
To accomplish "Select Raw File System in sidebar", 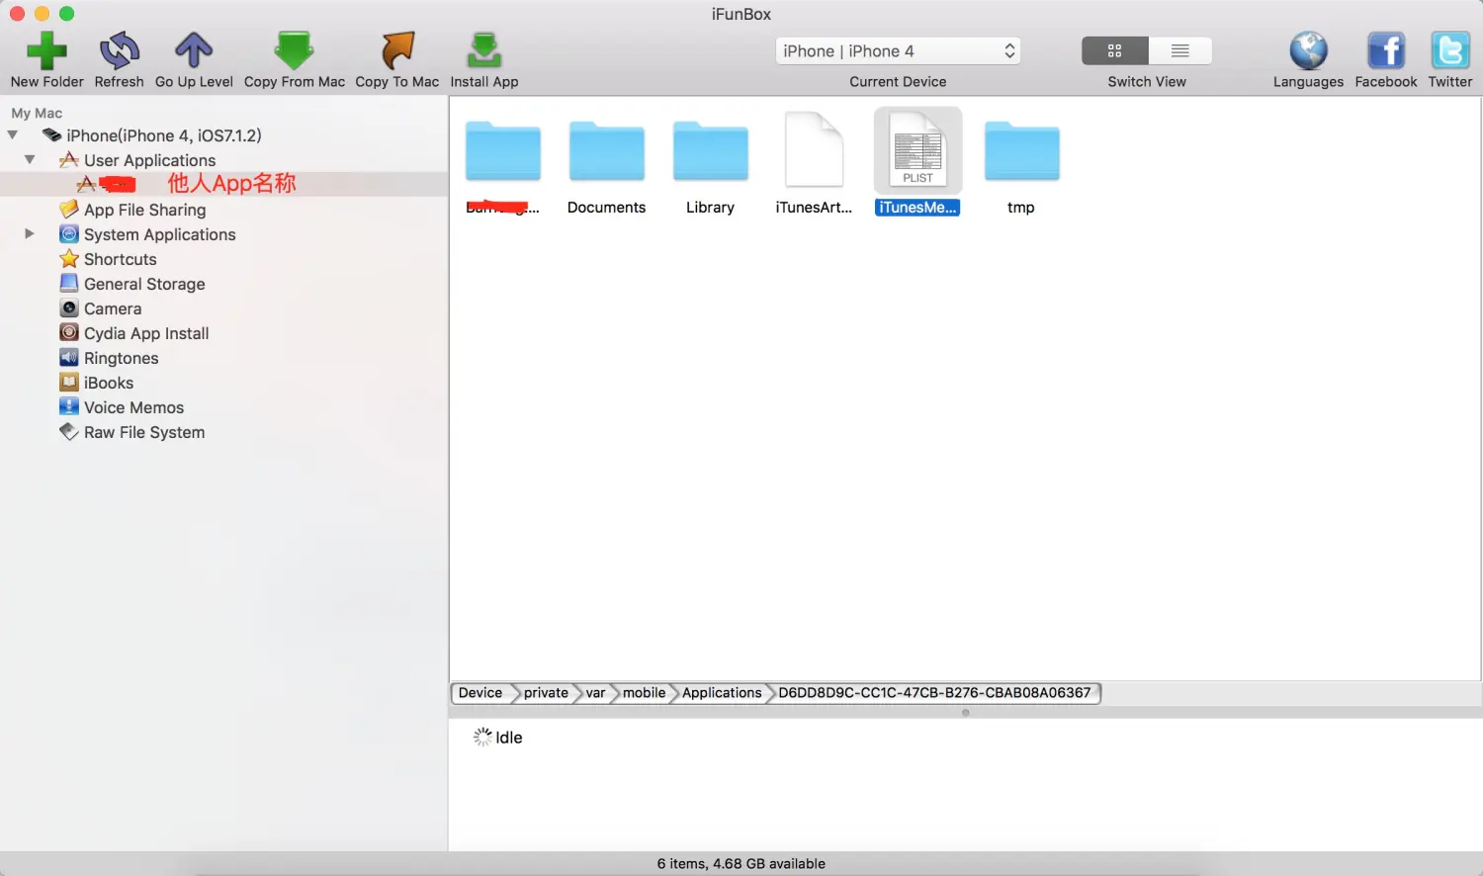I will (144, 432).
